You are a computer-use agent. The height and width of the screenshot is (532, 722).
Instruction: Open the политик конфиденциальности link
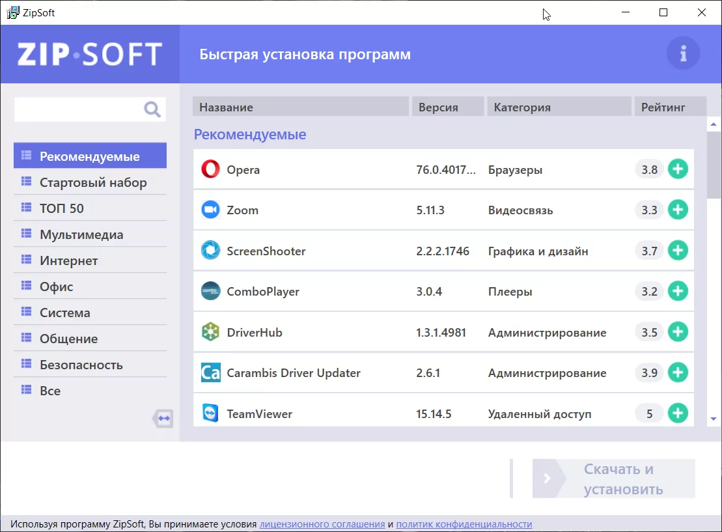pyautogui.click(x=464, y=524)
